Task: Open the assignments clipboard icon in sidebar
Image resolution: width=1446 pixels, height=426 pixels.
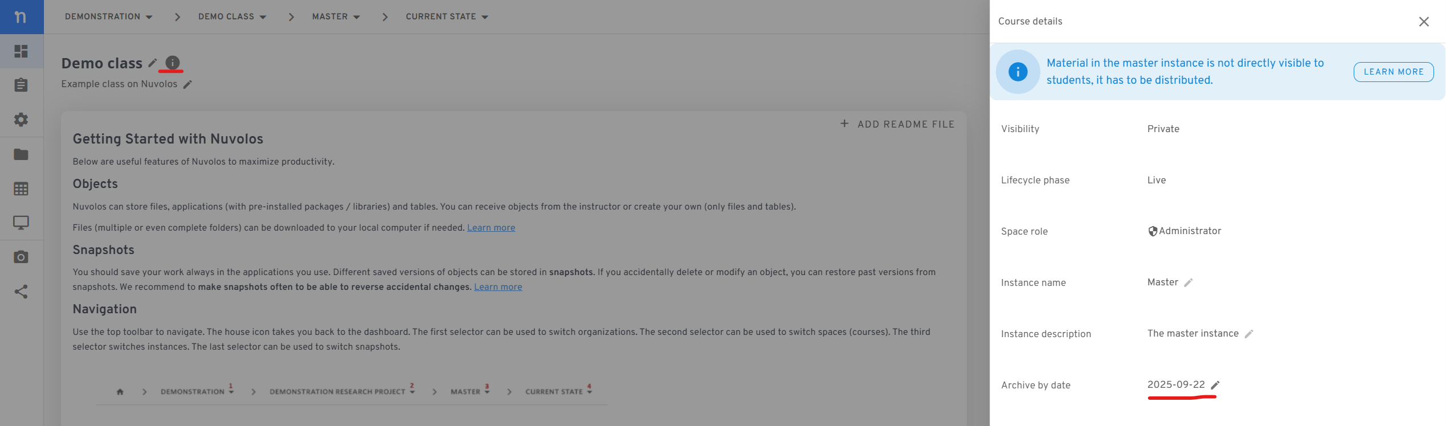Action: pyautogui.click(x=21, y=85)
